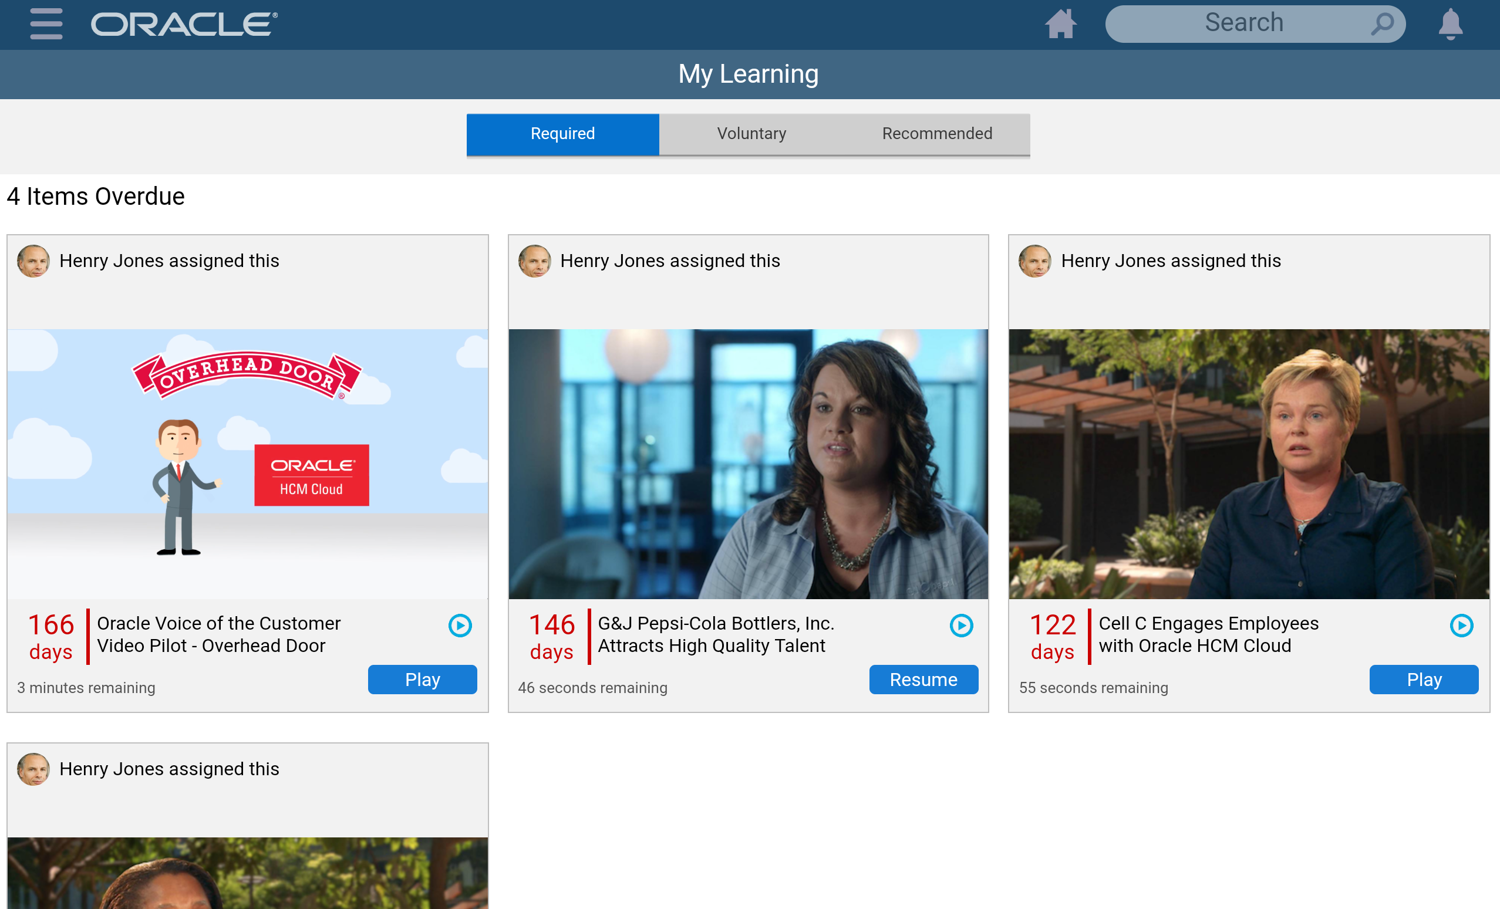The height and width of the screenshot is (909, 1500).
Task: Click title 'G&J Pepsi-Cola Bottlers, Inc.'
Action: click(x=716, y=624)
